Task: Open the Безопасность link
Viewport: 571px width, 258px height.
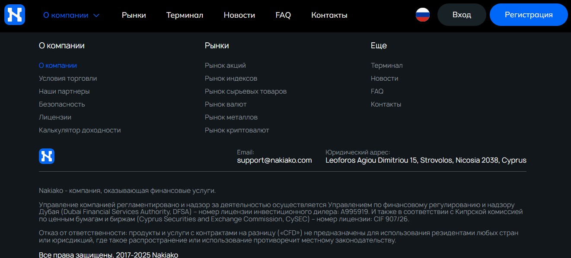Action: point(62,104)
